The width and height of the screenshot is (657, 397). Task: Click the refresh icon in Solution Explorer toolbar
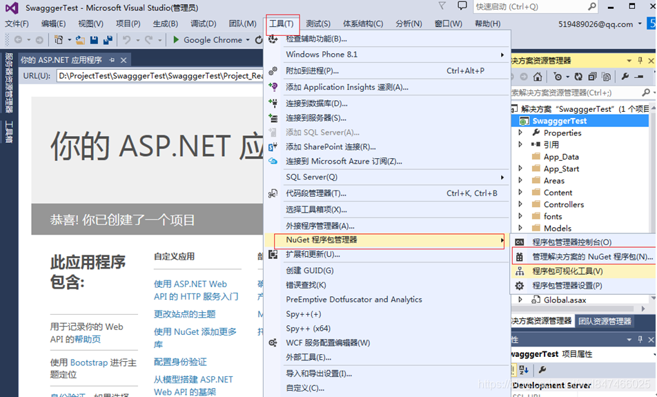[578, 77]
